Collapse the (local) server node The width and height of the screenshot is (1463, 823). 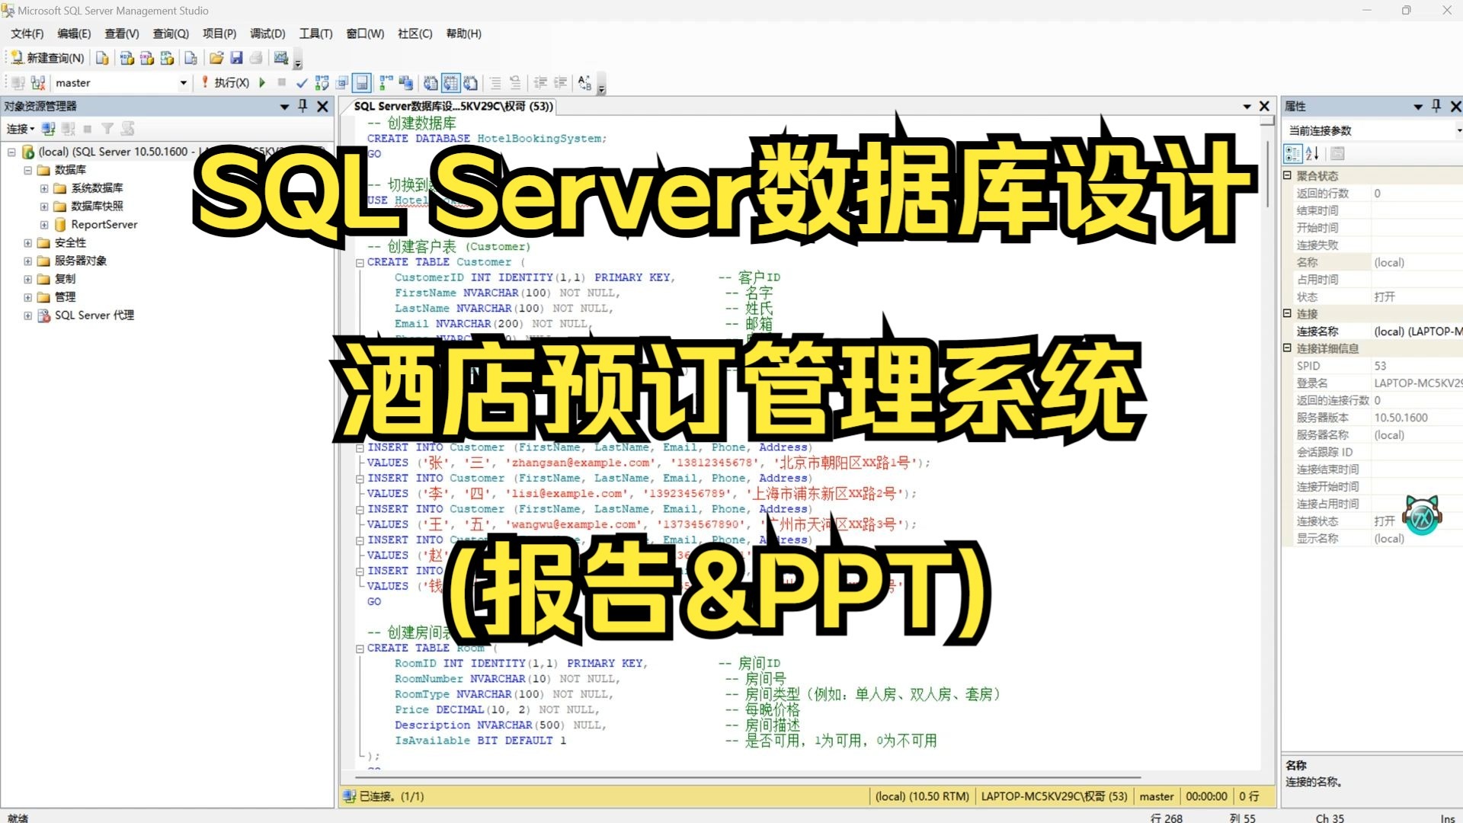[11, 152]
